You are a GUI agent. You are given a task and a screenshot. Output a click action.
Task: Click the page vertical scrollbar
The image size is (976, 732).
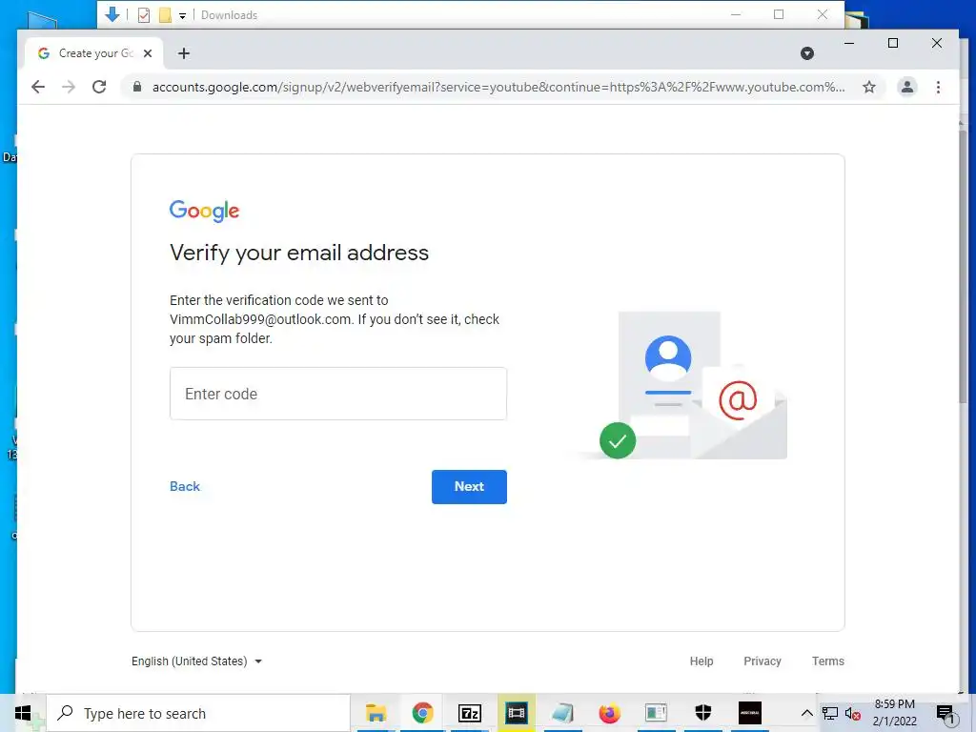[x=963, y=268]
